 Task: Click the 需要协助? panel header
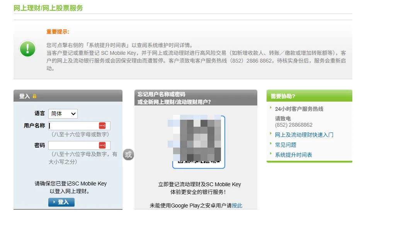tap(309, 96)
